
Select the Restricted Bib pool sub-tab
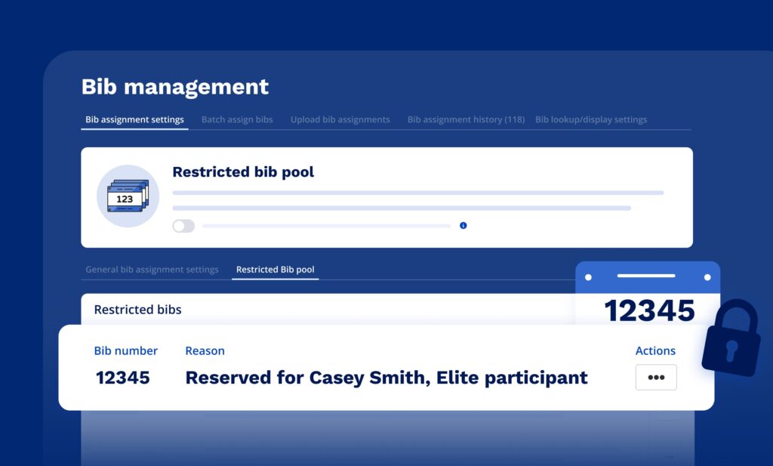(275, 270)
